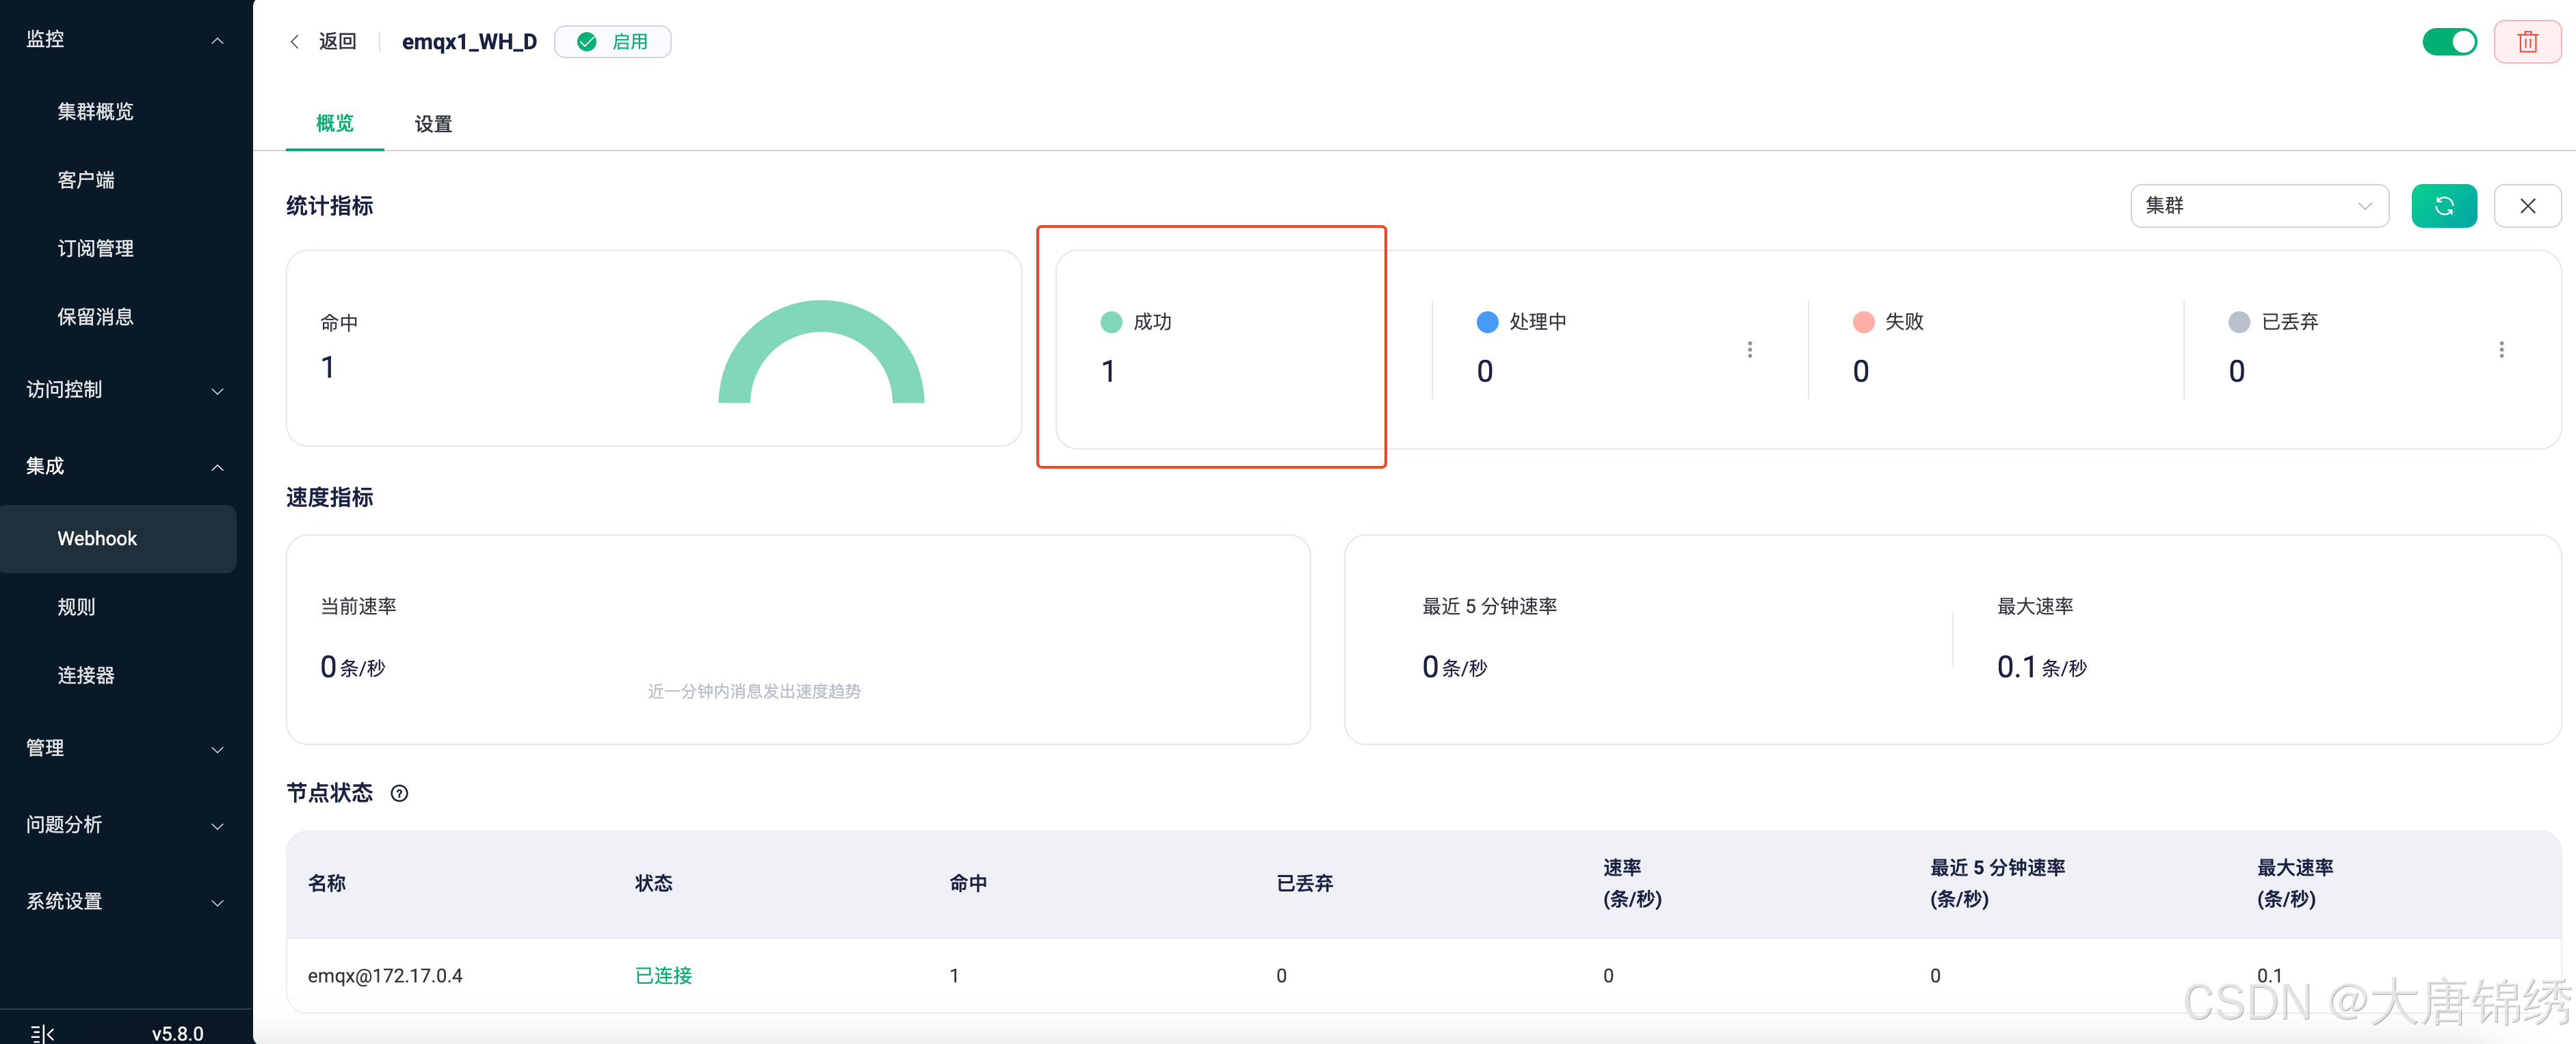Image resolution: width=2576 pixels, height=1044 pixels.
Task: Click the 状态 column header
Action: (653, 884)
